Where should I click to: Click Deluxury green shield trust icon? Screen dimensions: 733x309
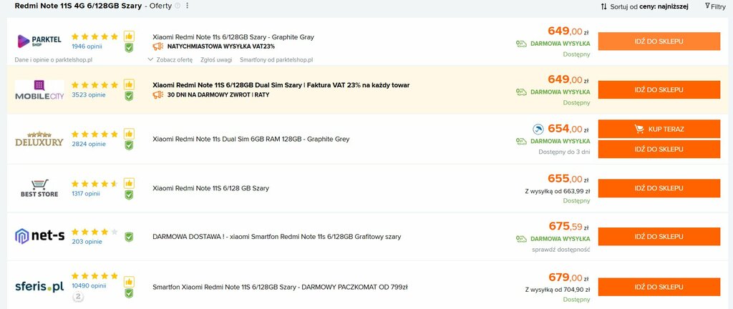tap(129, 144)
